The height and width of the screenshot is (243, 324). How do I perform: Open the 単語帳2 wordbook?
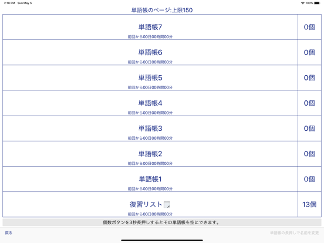tap(150, 154)
